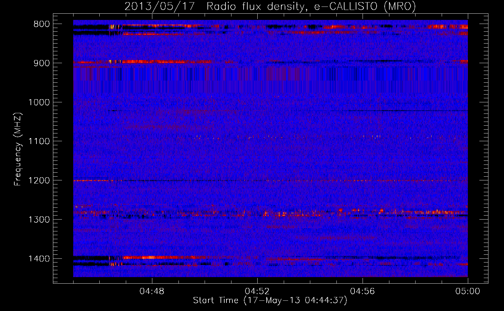The image size is (504, 311).
Task: Click the 05:00 time tick label
Action: coord(468,291)
